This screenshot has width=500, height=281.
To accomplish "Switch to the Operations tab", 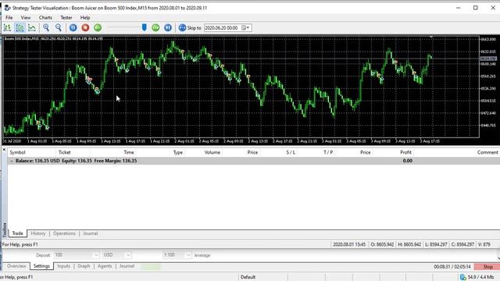I will (x=64, y=233).
